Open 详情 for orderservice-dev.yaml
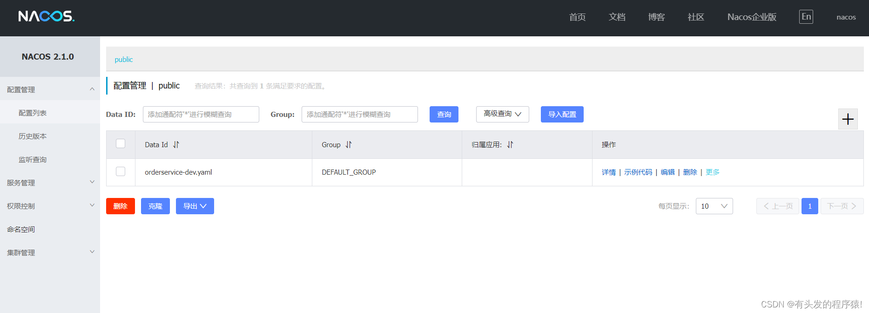The width and height of the screenshot is (869, 313). [608, 172]
